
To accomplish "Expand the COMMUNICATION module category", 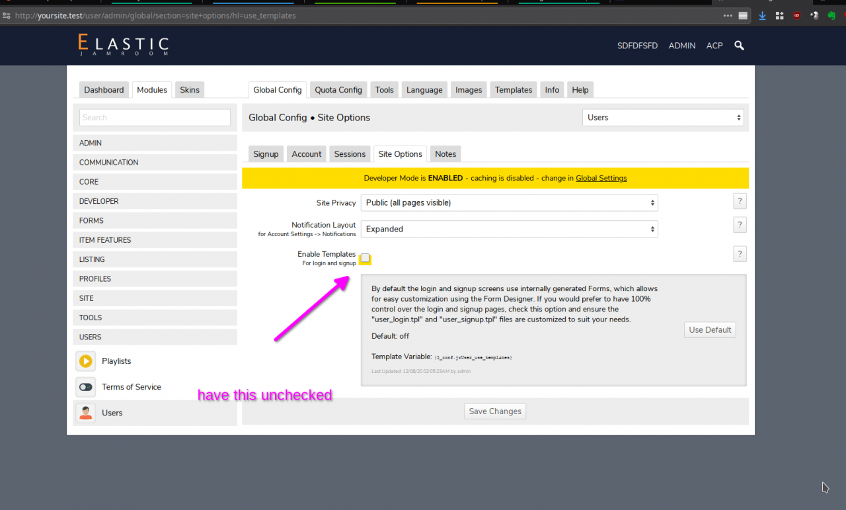I will 155,162.
